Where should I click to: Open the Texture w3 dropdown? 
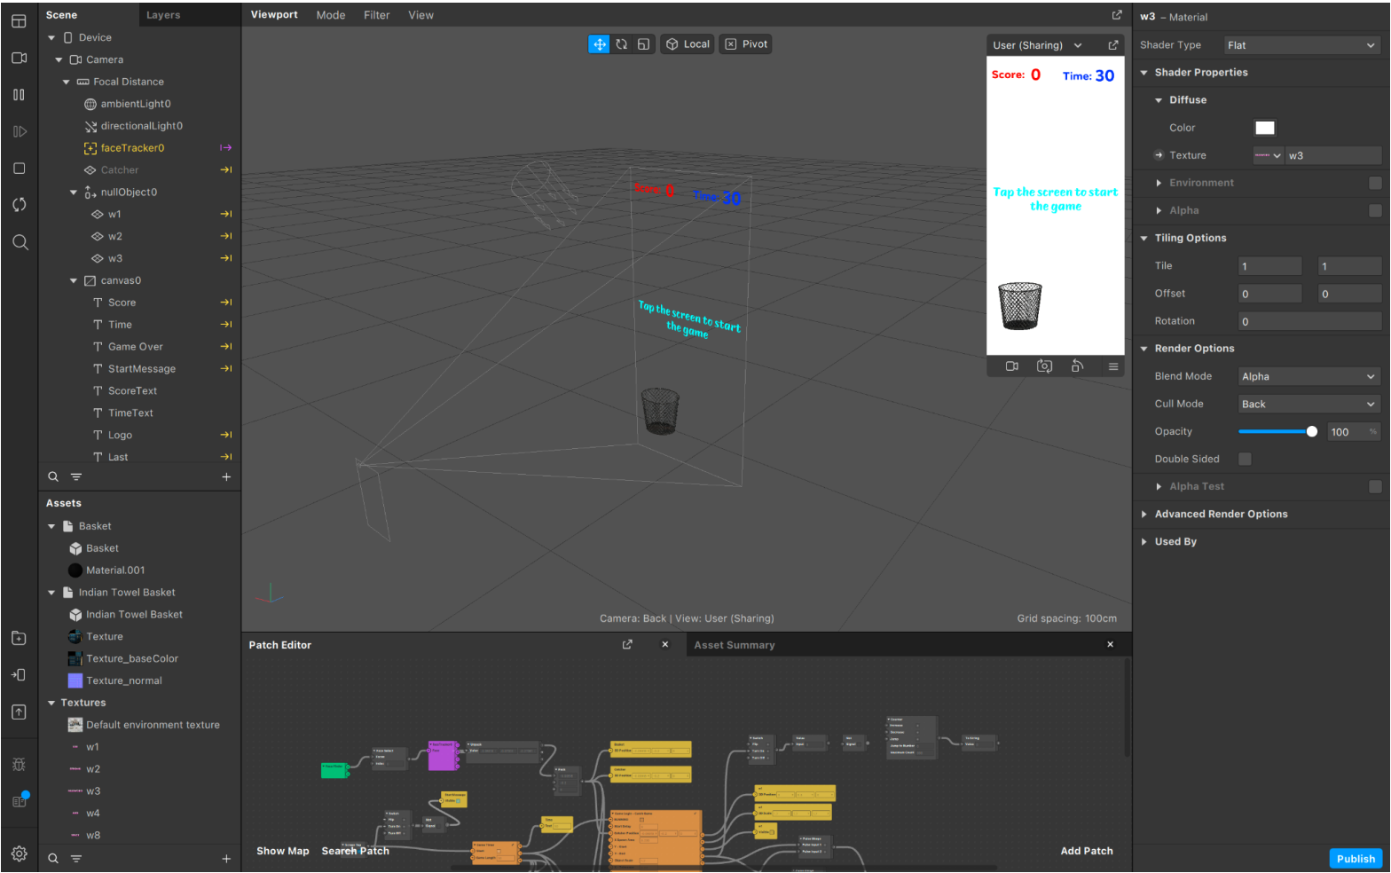click(1269, 155)
